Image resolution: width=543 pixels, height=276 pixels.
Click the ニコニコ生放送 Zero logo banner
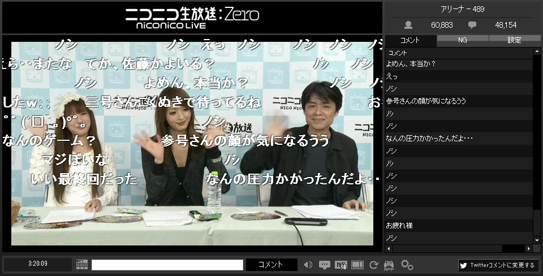[192, 18]
